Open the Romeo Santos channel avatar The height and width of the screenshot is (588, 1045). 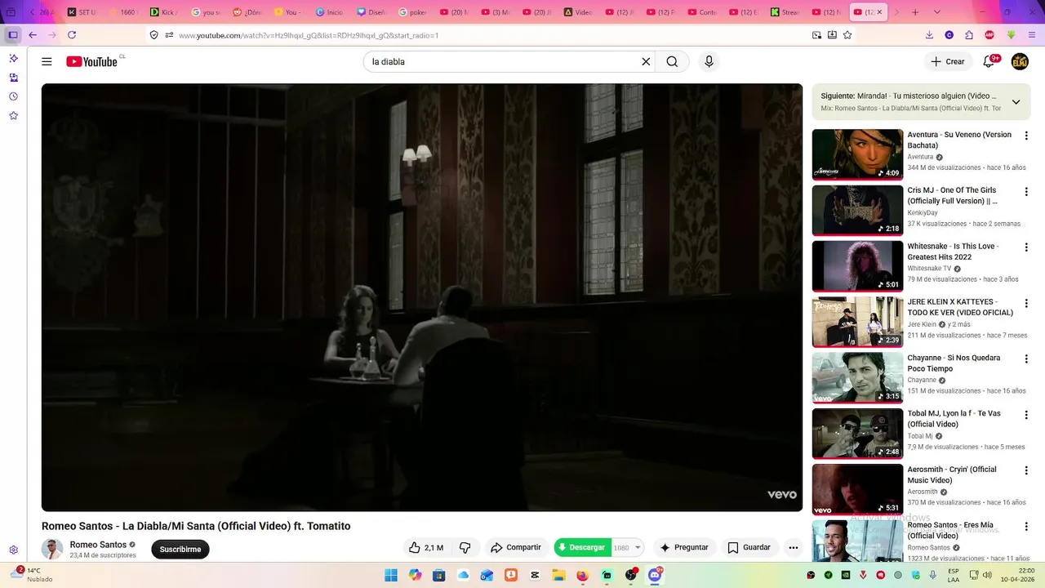click(x=52, y=549)
